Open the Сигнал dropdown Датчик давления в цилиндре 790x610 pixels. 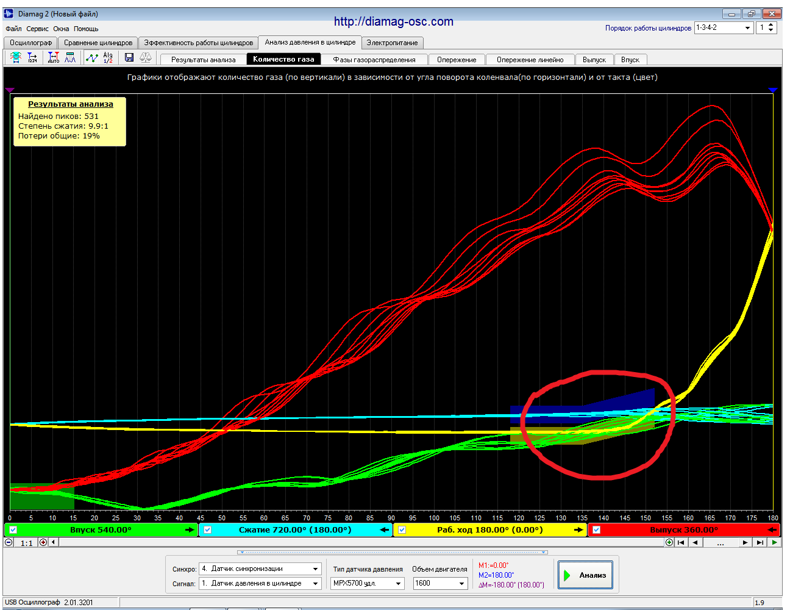coord(260,583)
